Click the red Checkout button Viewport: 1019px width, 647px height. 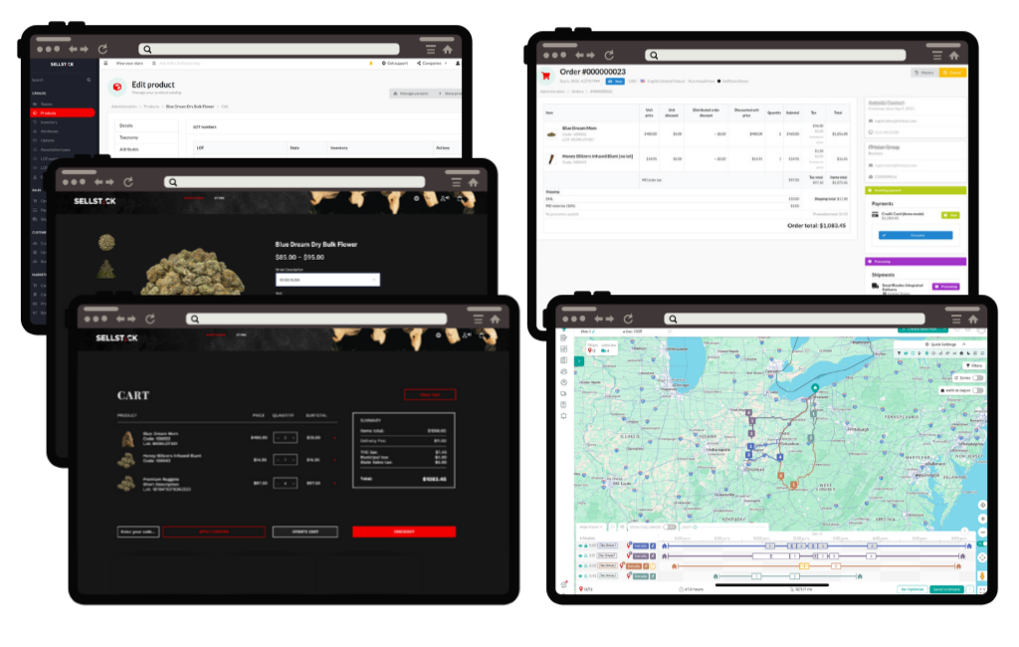tap(403, 532)
